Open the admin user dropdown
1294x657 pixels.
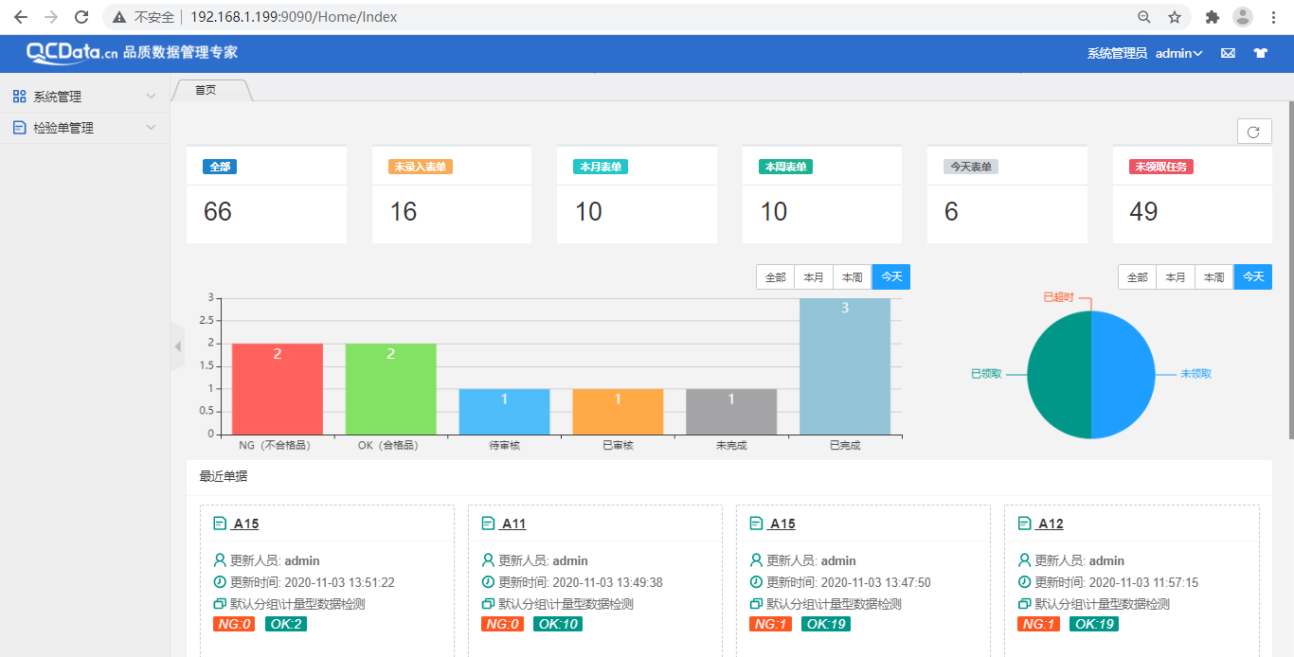[1178, 53]
